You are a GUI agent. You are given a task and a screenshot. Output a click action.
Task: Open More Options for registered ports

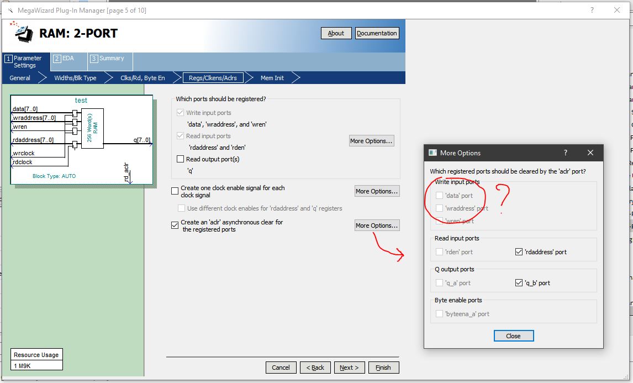pyautogui.click(x=371, y=141)
